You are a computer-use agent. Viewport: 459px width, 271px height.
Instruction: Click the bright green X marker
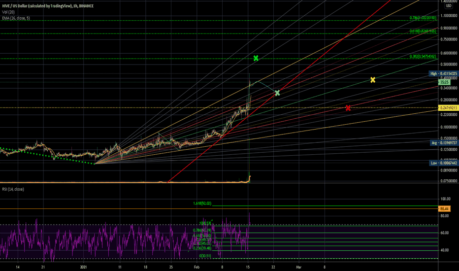click(x=256, y=58)
